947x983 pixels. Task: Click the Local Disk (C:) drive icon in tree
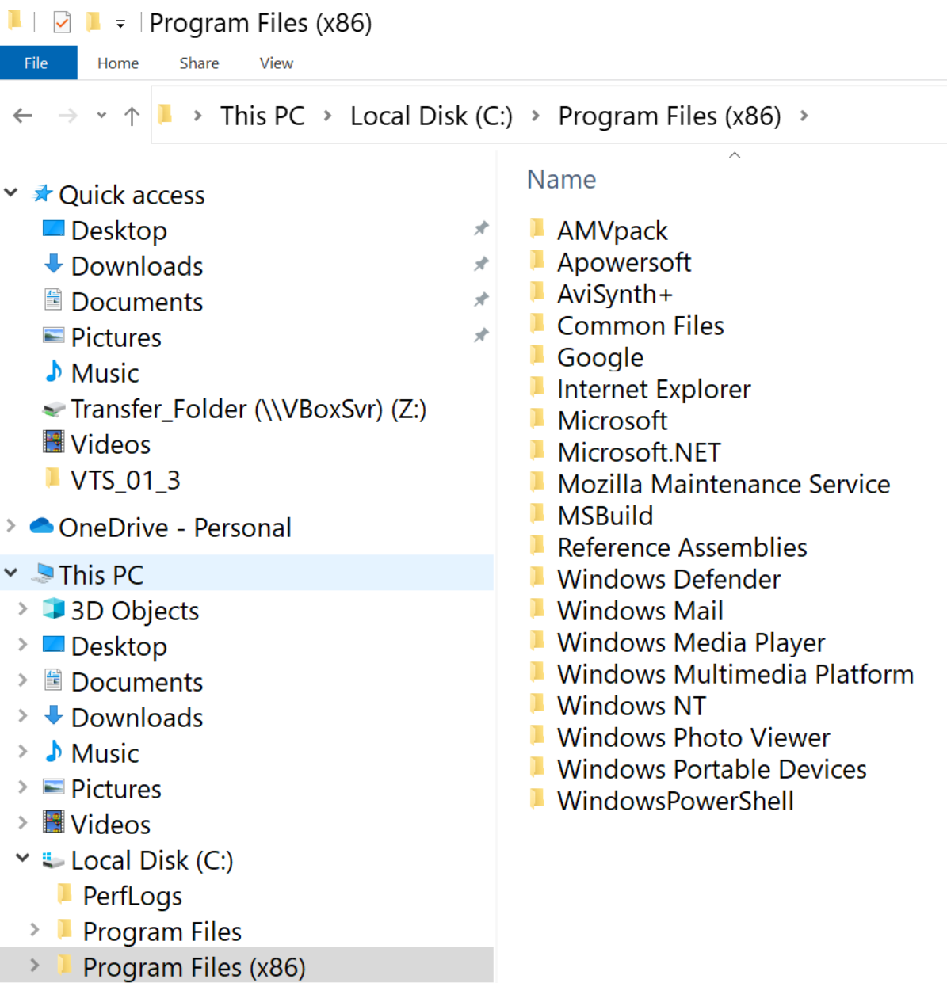click(53, 859)
